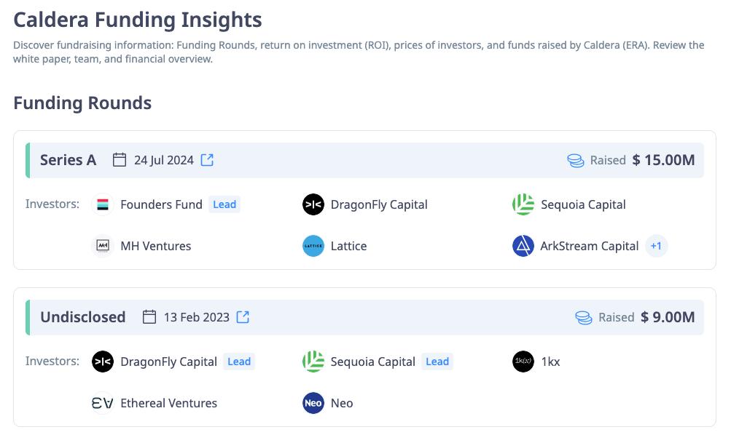Click the ArkStream Capital logo

tap(523, 246)
